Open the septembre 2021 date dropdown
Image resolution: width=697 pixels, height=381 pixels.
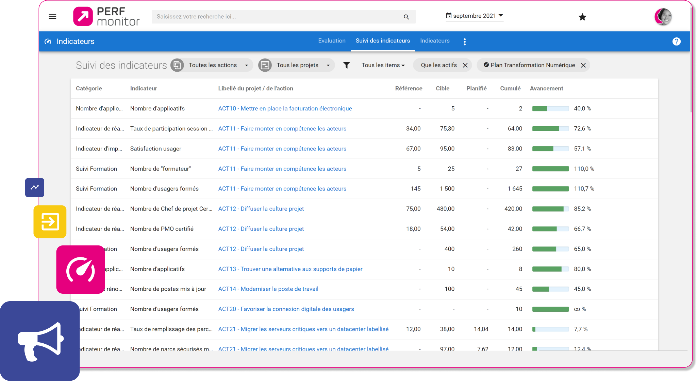475,16
